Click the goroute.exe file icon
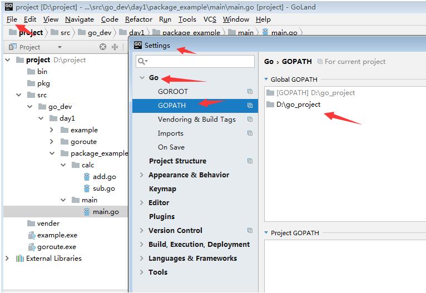Viewport: 426px width, 293px height. tap(32, 247)
